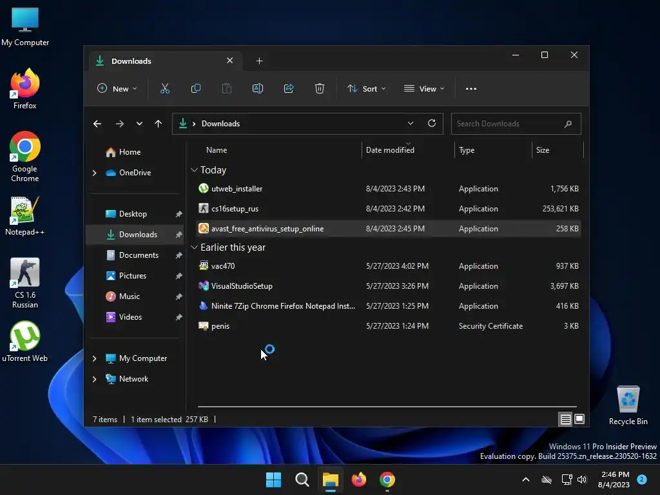Select the Downloads window tab
The width and height of the screenshot is (660, 495).
point(165,61)
